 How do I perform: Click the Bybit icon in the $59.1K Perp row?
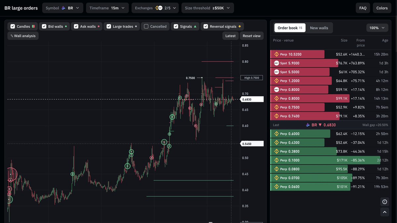277,89
